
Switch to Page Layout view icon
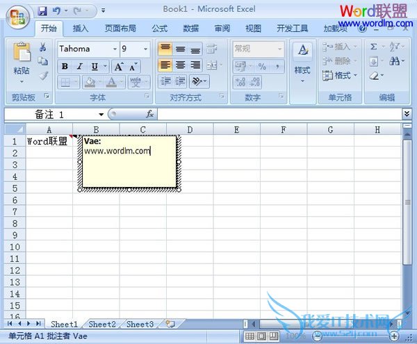261,336
